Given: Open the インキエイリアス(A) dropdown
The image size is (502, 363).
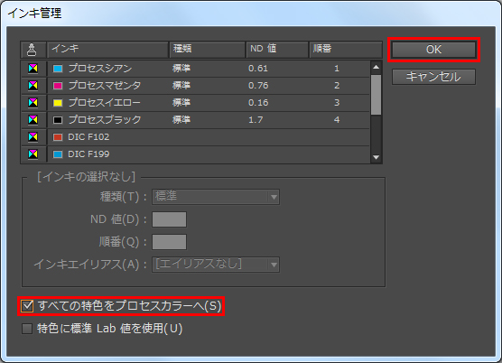Looking at the screenshot, I should pyautogui.click(x=216, y=265).
